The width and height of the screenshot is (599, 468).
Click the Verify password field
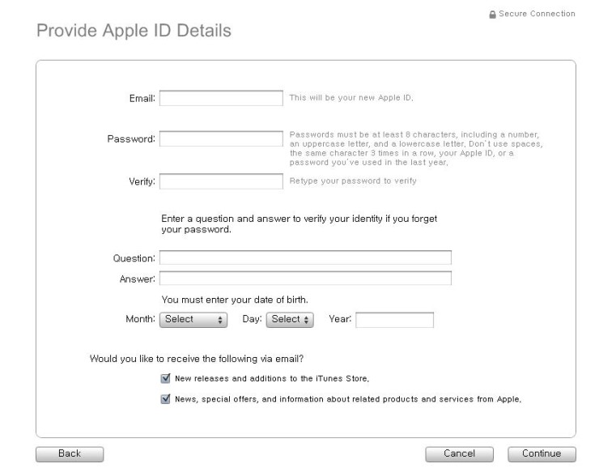click(x=221, y=181)
